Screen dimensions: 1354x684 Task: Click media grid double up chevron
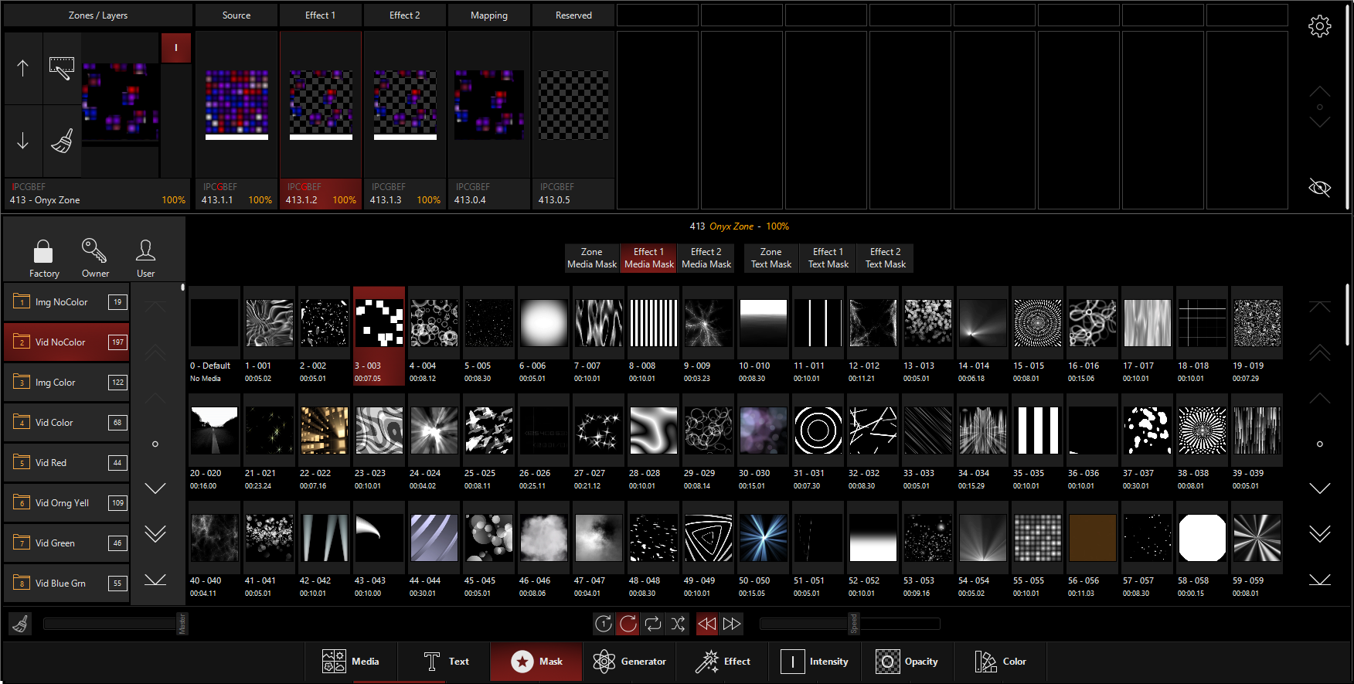click(x=1319, y=352)
